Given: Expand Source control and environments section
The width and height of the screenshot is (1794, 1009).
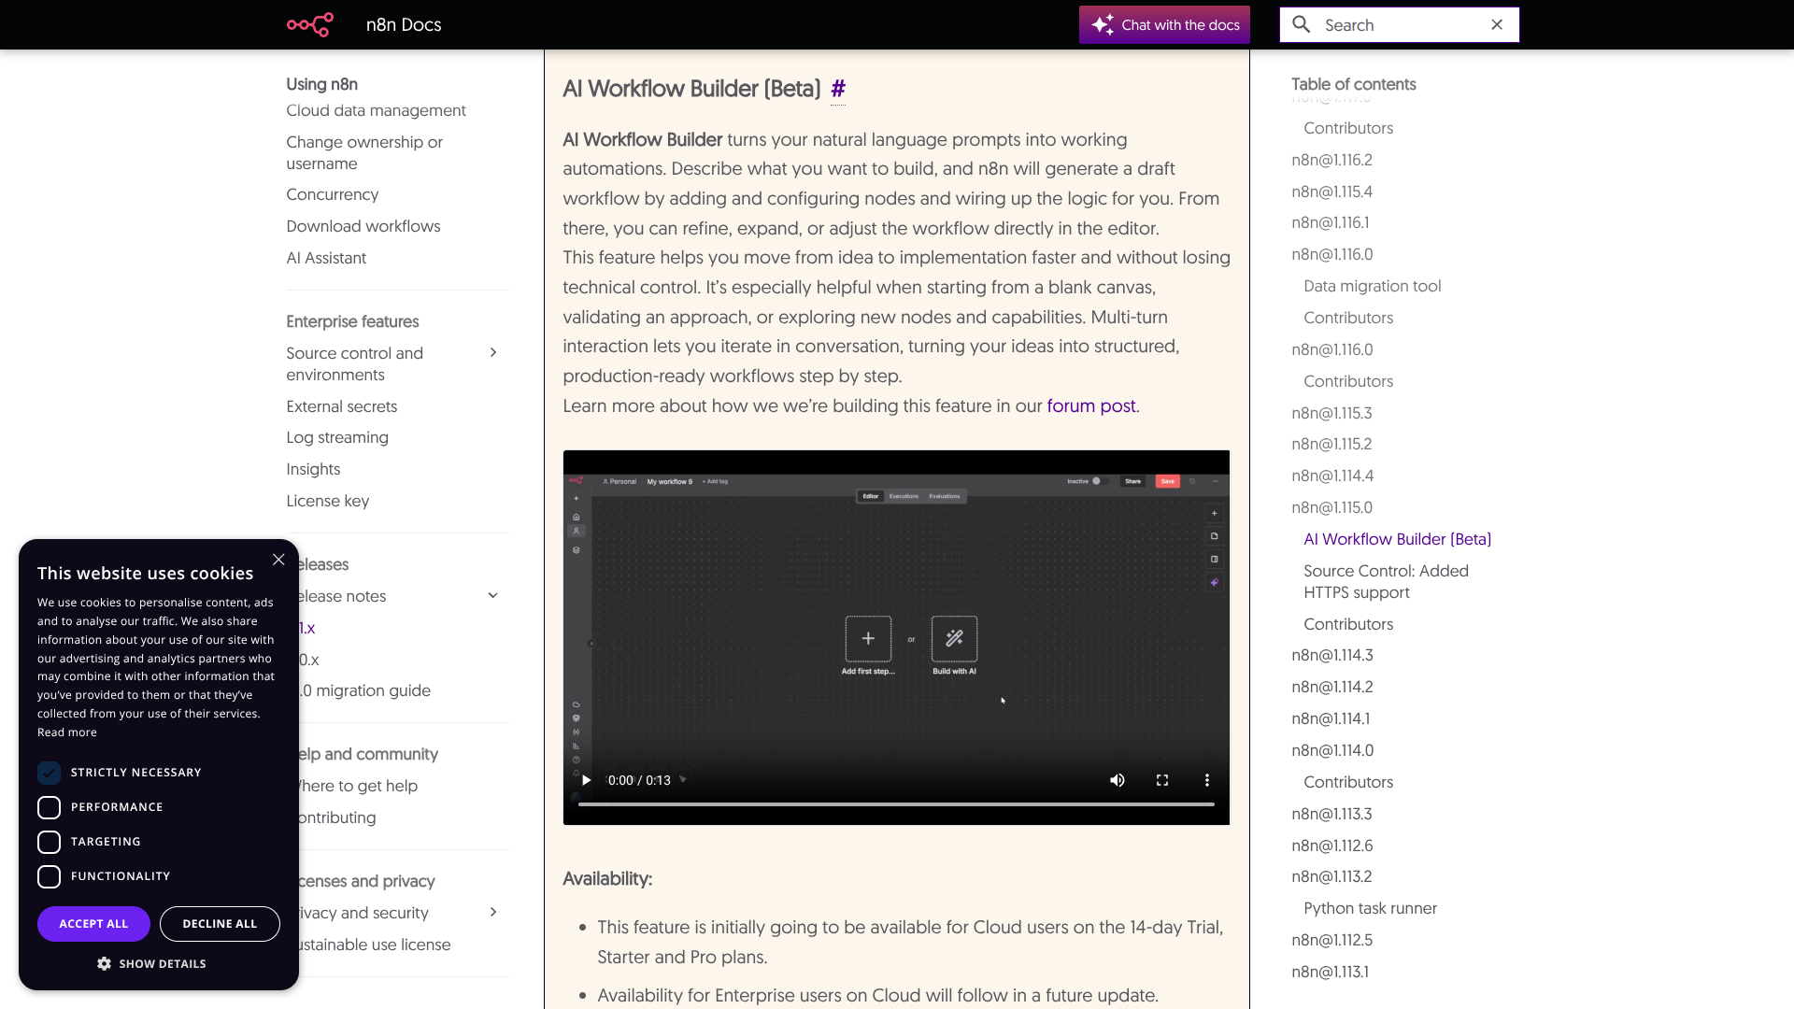Looking at the screenshot, I should pos(493,352).
